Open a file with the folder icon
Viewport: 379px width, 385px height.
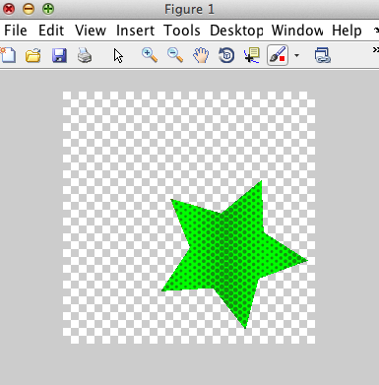(33, 55)
